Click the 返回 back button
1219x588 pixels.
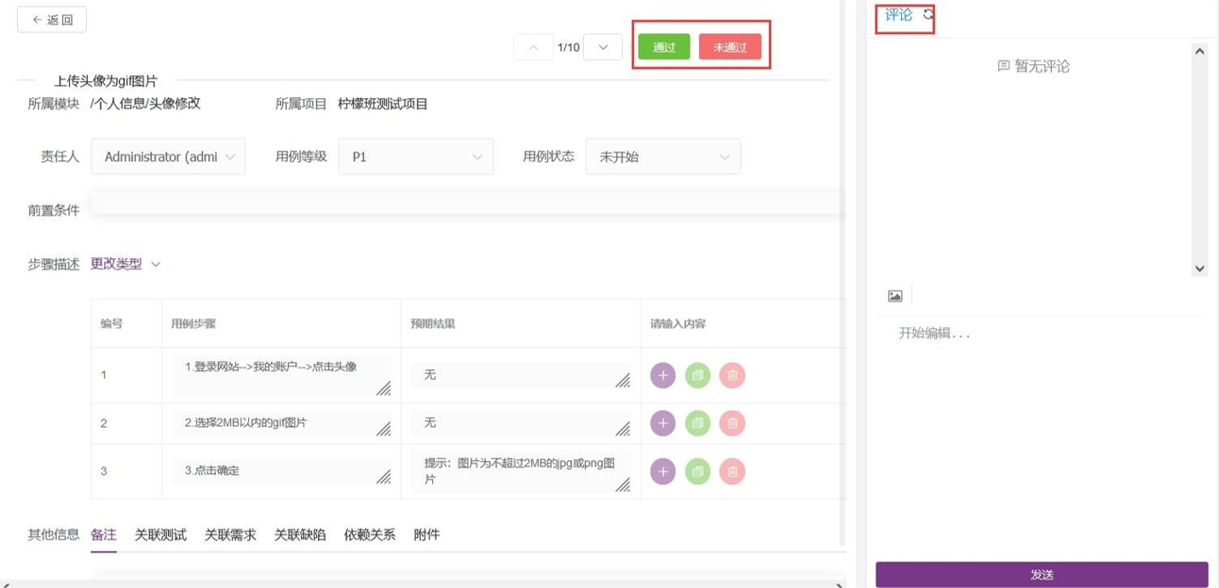(52, 20)
